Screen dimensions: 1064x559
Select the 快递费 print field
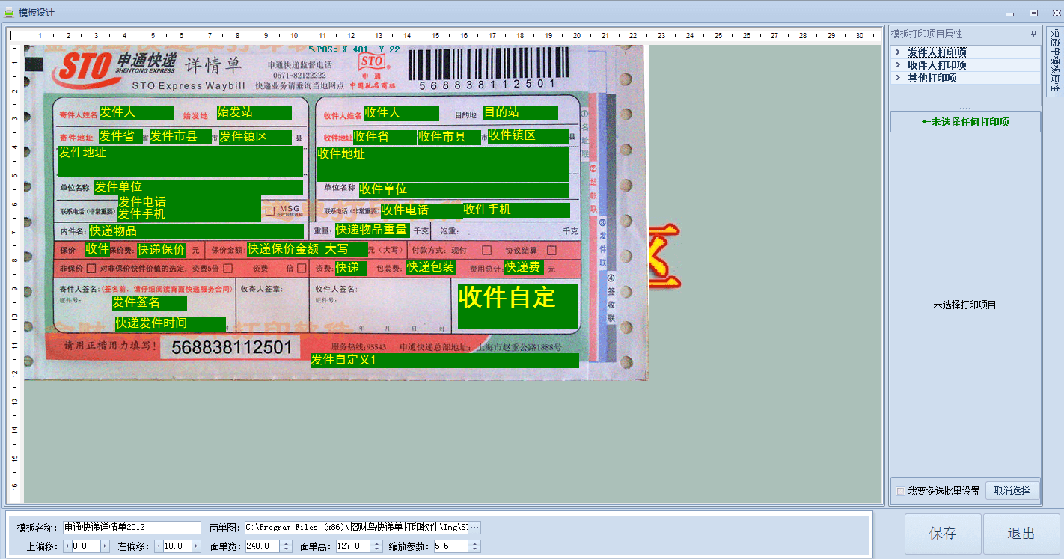pyautogui.click(x=524, y=267)
